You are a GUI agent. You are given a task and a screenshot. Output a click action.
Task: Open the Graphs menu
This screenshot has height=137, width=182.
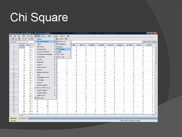point(44,36)
